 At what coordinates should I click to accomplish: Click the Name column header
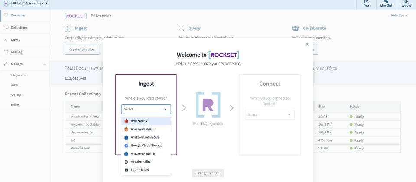click(75, 107)
